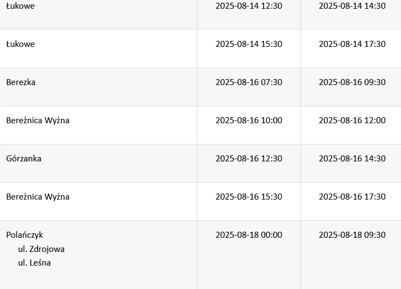Select end time 2025-08-16 12:00
The image size is (401, 289).
tap(352, 121)
